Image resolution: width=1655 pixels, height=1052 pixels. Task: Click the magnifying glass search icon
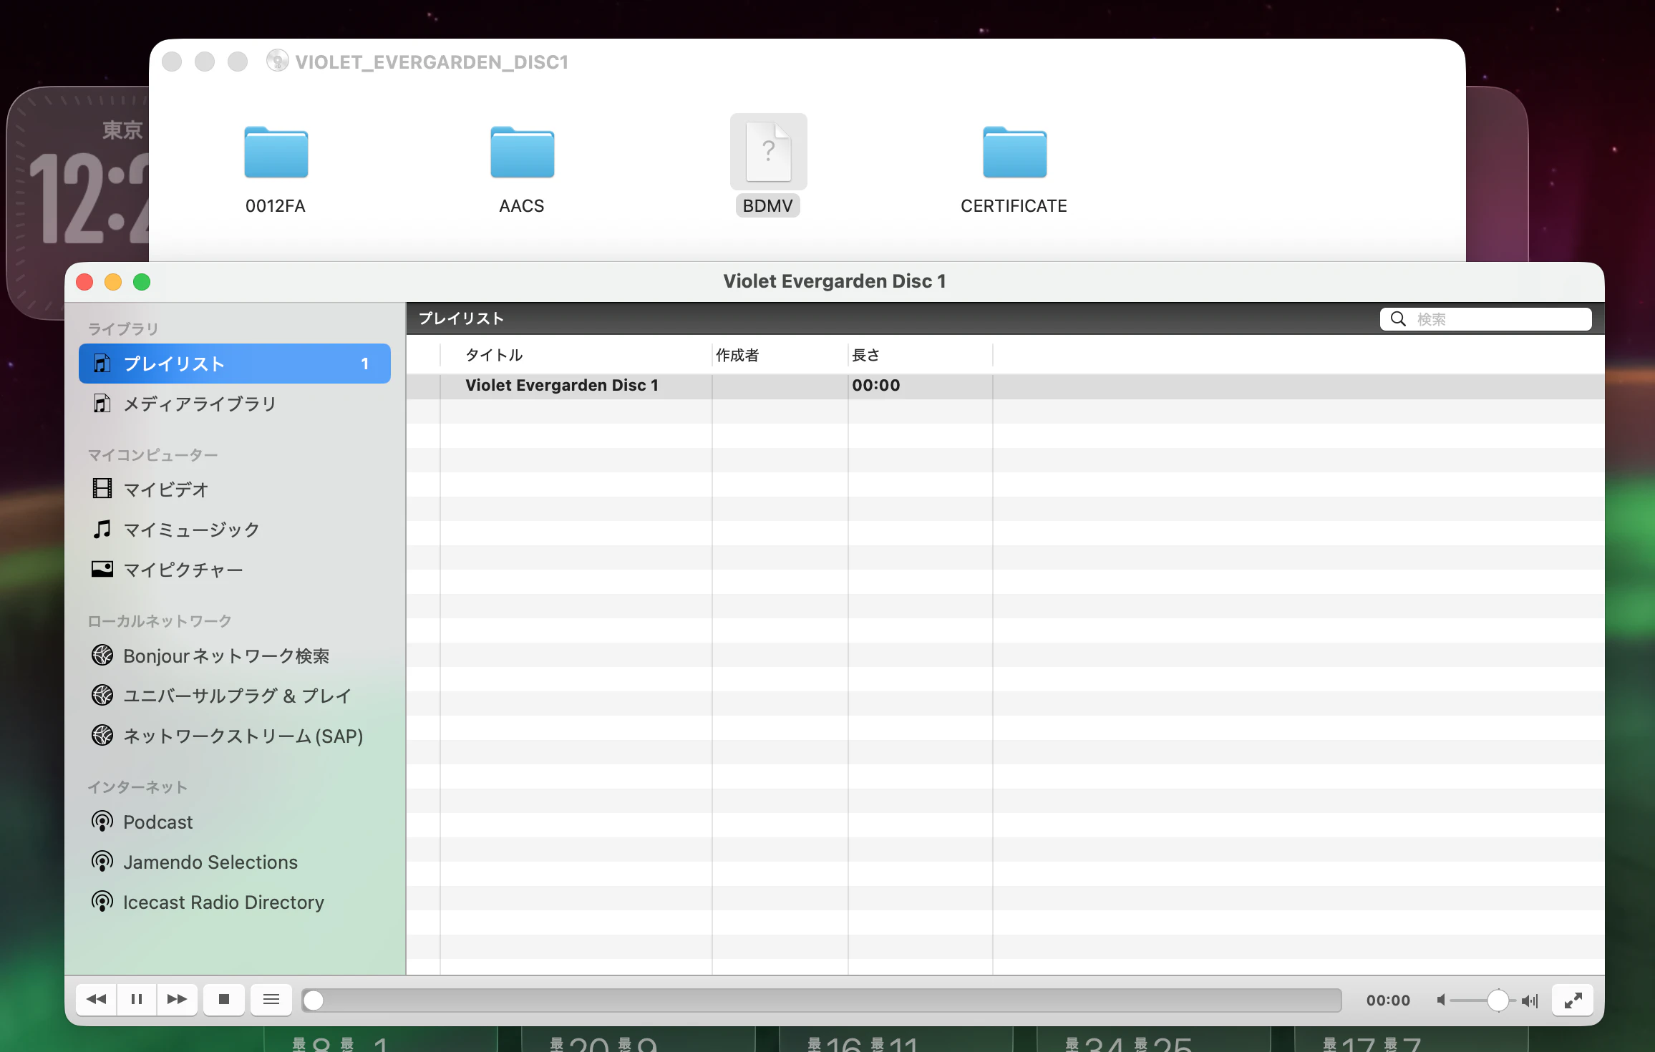[x=1398, y=319]
